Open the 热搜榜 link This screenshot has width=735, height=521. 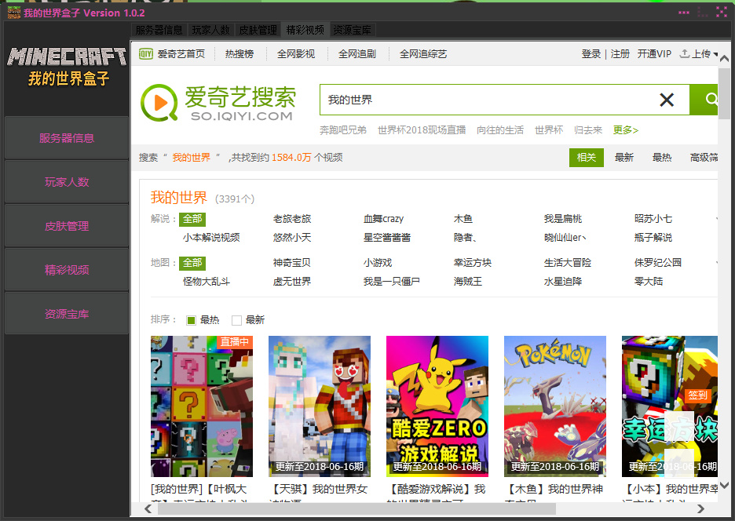(240, 54)
